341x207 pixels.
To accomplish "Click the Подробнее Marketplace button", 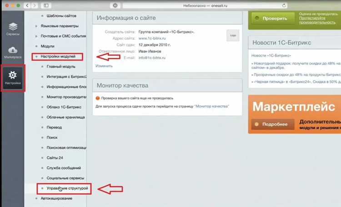I will pyautogui.click(x=273, y=124).
